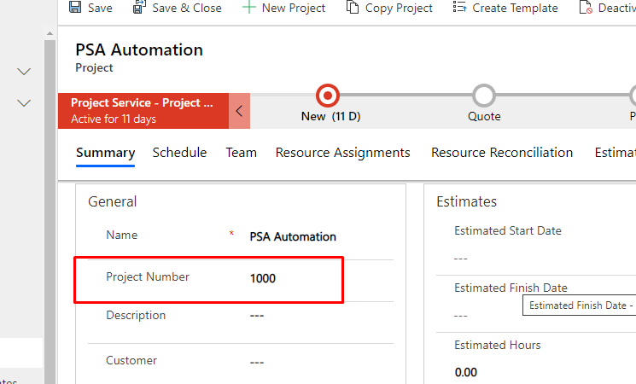Click the Estimated Hours value 0.00
This screenshot has width=636, height=384.
point(465,372)
